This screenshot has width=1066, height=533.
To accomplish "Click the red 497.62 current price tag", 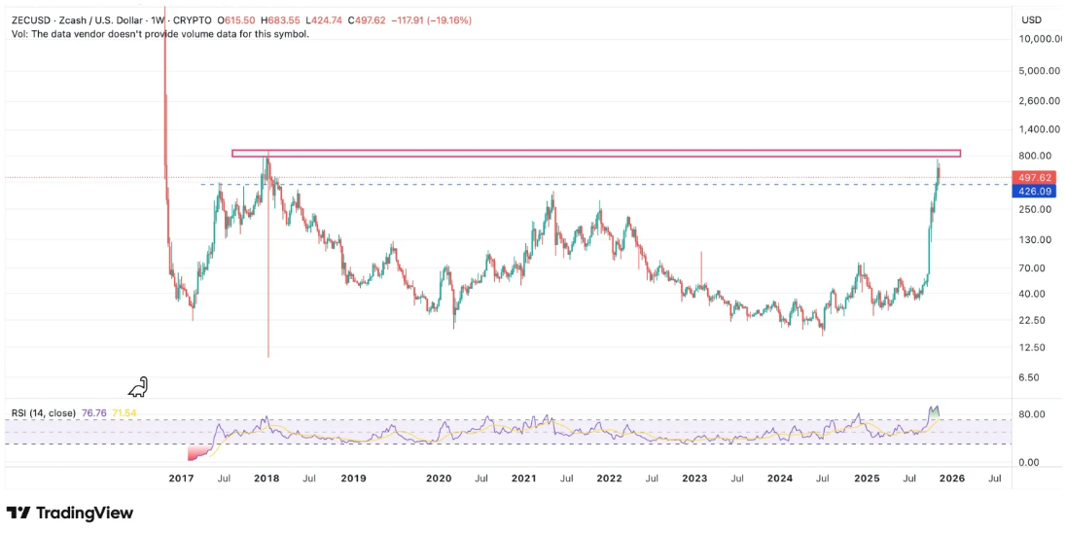I will click(x=1032, y=178).
